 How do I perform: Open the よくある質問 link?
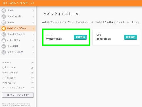(9, 78)
